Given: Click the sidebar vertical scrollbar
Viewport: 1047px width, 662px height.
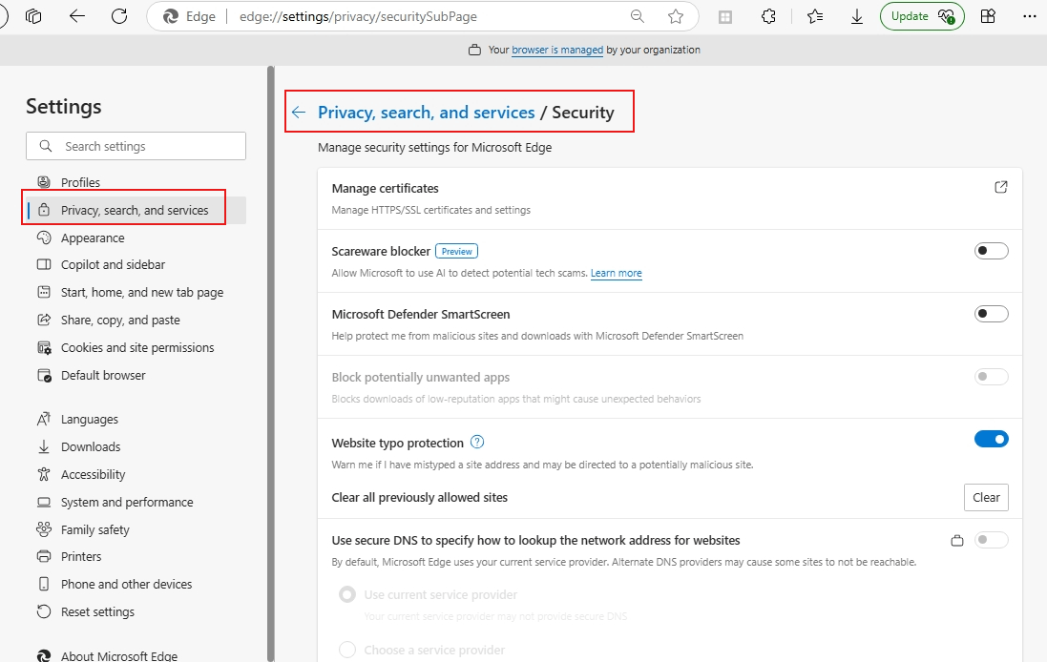Looking at the screenshot, I should 270,363.
